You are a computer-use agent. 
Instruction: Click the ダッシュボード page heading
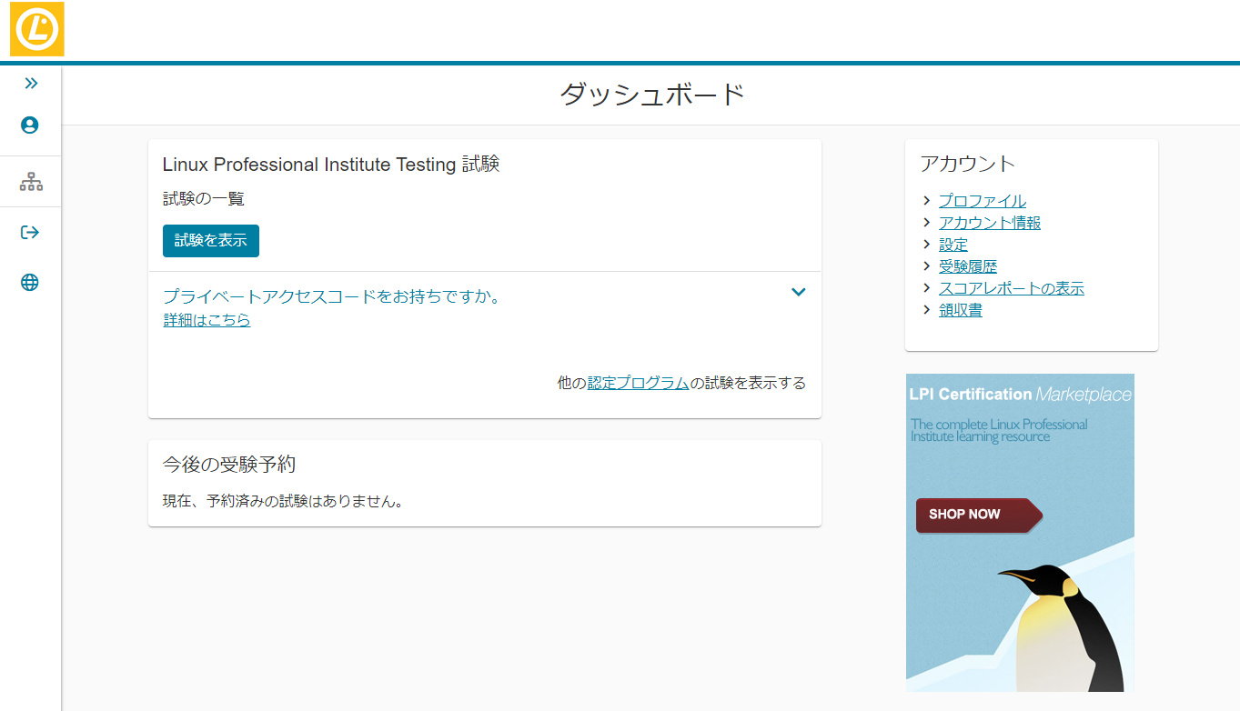[651, 95]
